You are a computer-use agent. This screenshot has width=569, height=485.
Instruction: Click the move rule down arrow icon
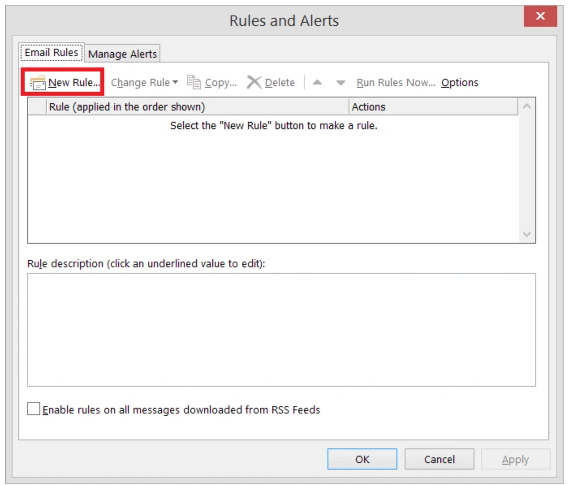tap(340, 82)
